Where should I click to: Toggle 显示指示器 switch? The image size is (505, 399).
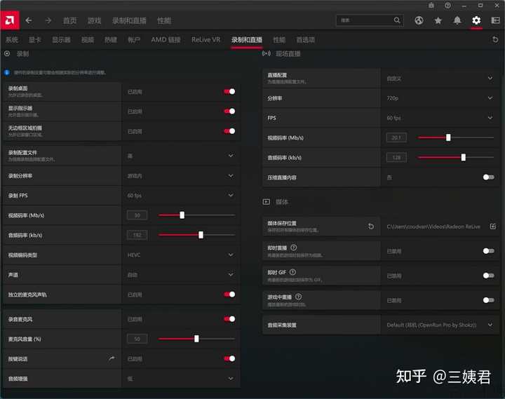229,111
